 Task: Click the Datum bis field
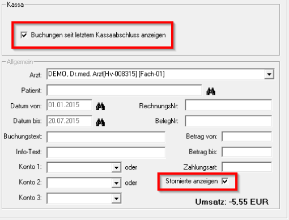click(x=69, y=121)
